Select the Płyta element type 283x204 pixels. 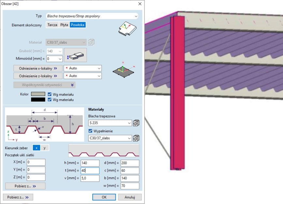(x=64, y=25)
